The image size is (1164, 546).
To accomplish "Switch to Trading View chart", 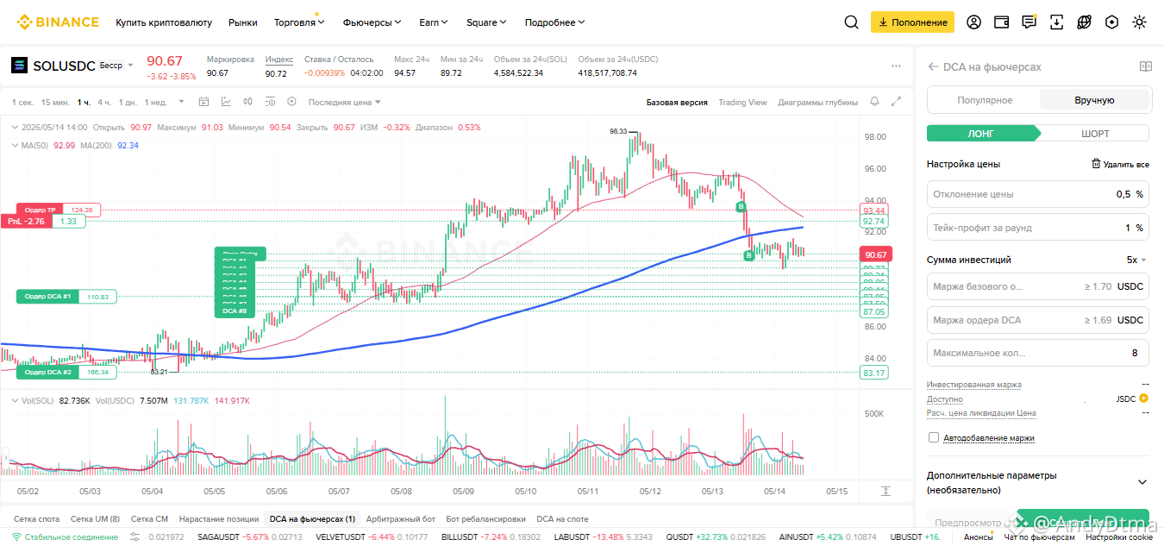I will pyautogui.click(x=742, y=102).
